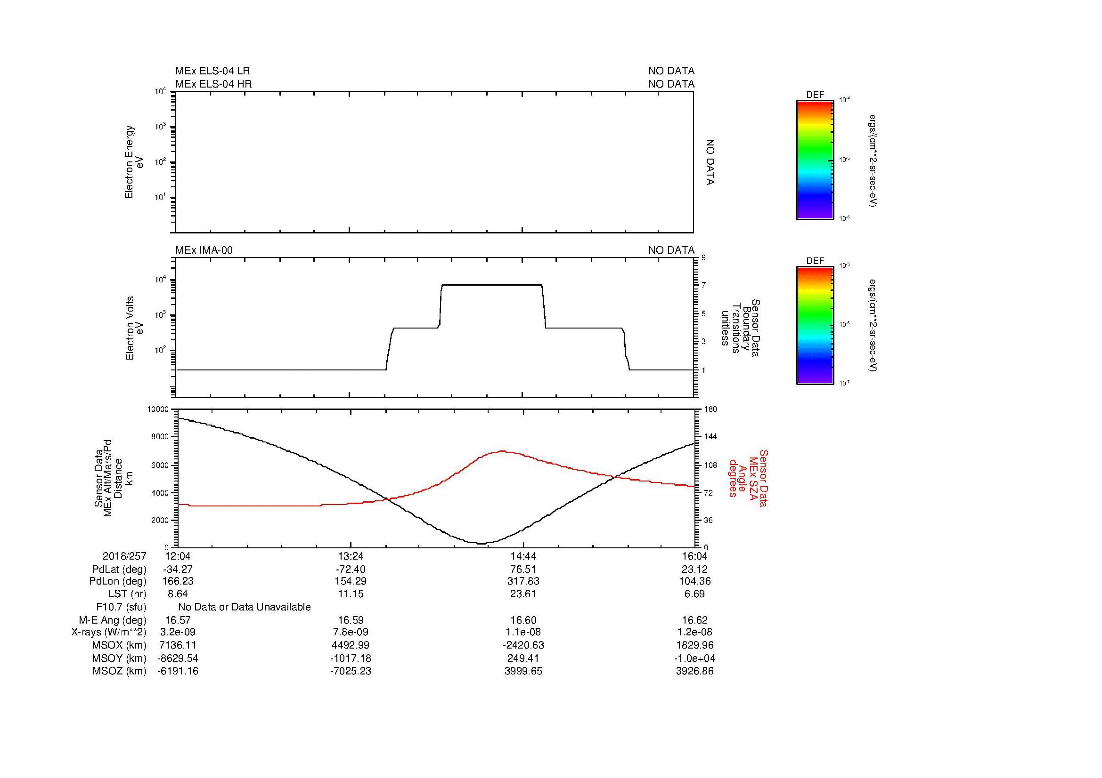Click the lower color bar units 'ergs/(cm**2-sr-sec-eV)'
The image size is (1102, 778).
coord(873,326)
